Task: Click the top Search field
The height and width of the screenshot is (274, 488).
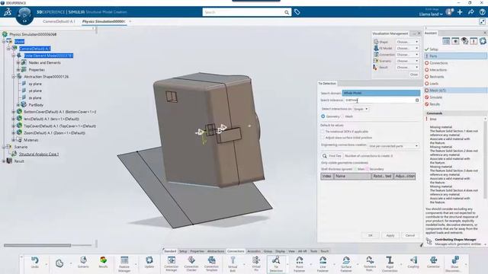Action: coord(246,12)
